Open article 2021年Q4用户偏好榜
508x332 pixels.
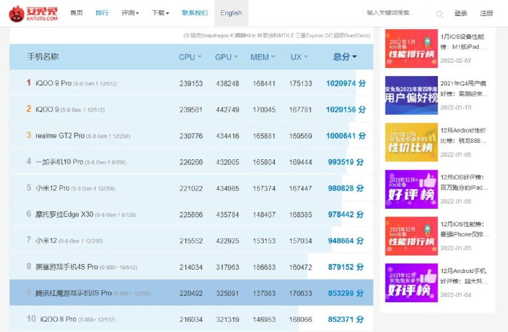click(464, 89)
